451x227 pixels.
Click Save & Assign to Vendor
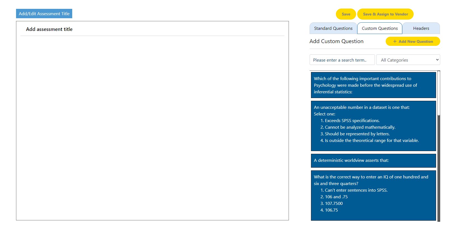(385, 14)
